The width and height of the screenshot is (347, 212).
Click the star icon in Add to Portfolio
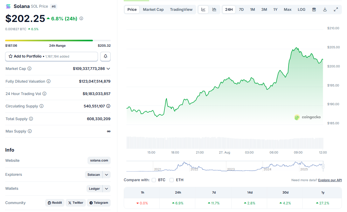(x=10, y=56)
